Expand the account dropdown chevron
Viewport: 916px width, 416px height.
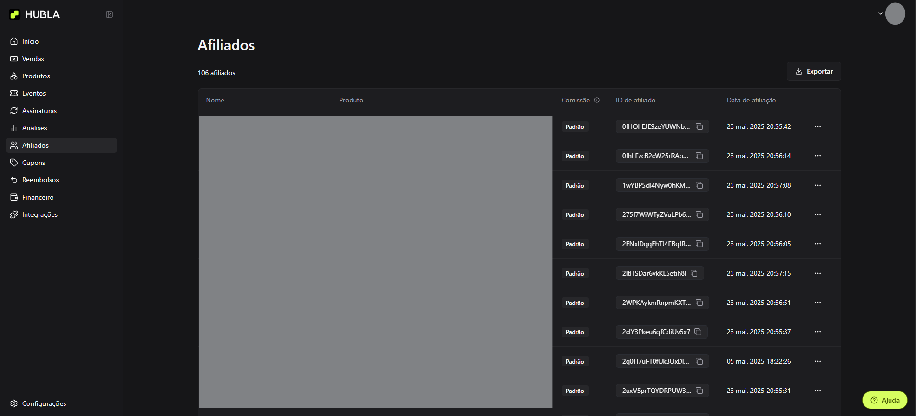point(880,13)
